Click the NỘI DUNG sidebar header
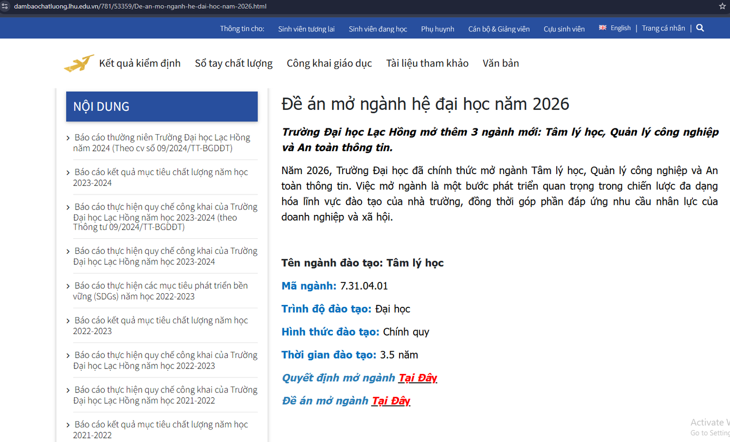 pos(162,106)
